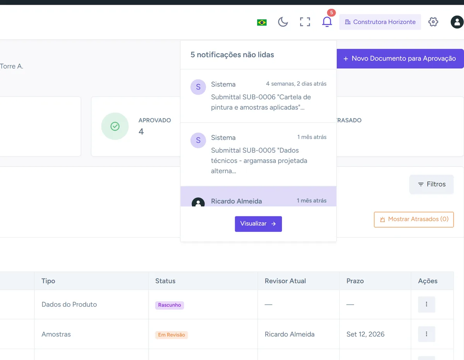
Task: Open the Brazilian flag language selector
Action: pos(262,22)
